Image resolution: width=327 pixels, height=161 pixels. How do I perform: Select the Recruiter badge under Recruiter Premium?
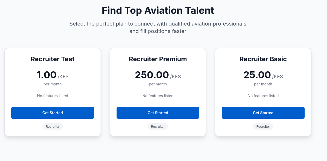point(158,126)
